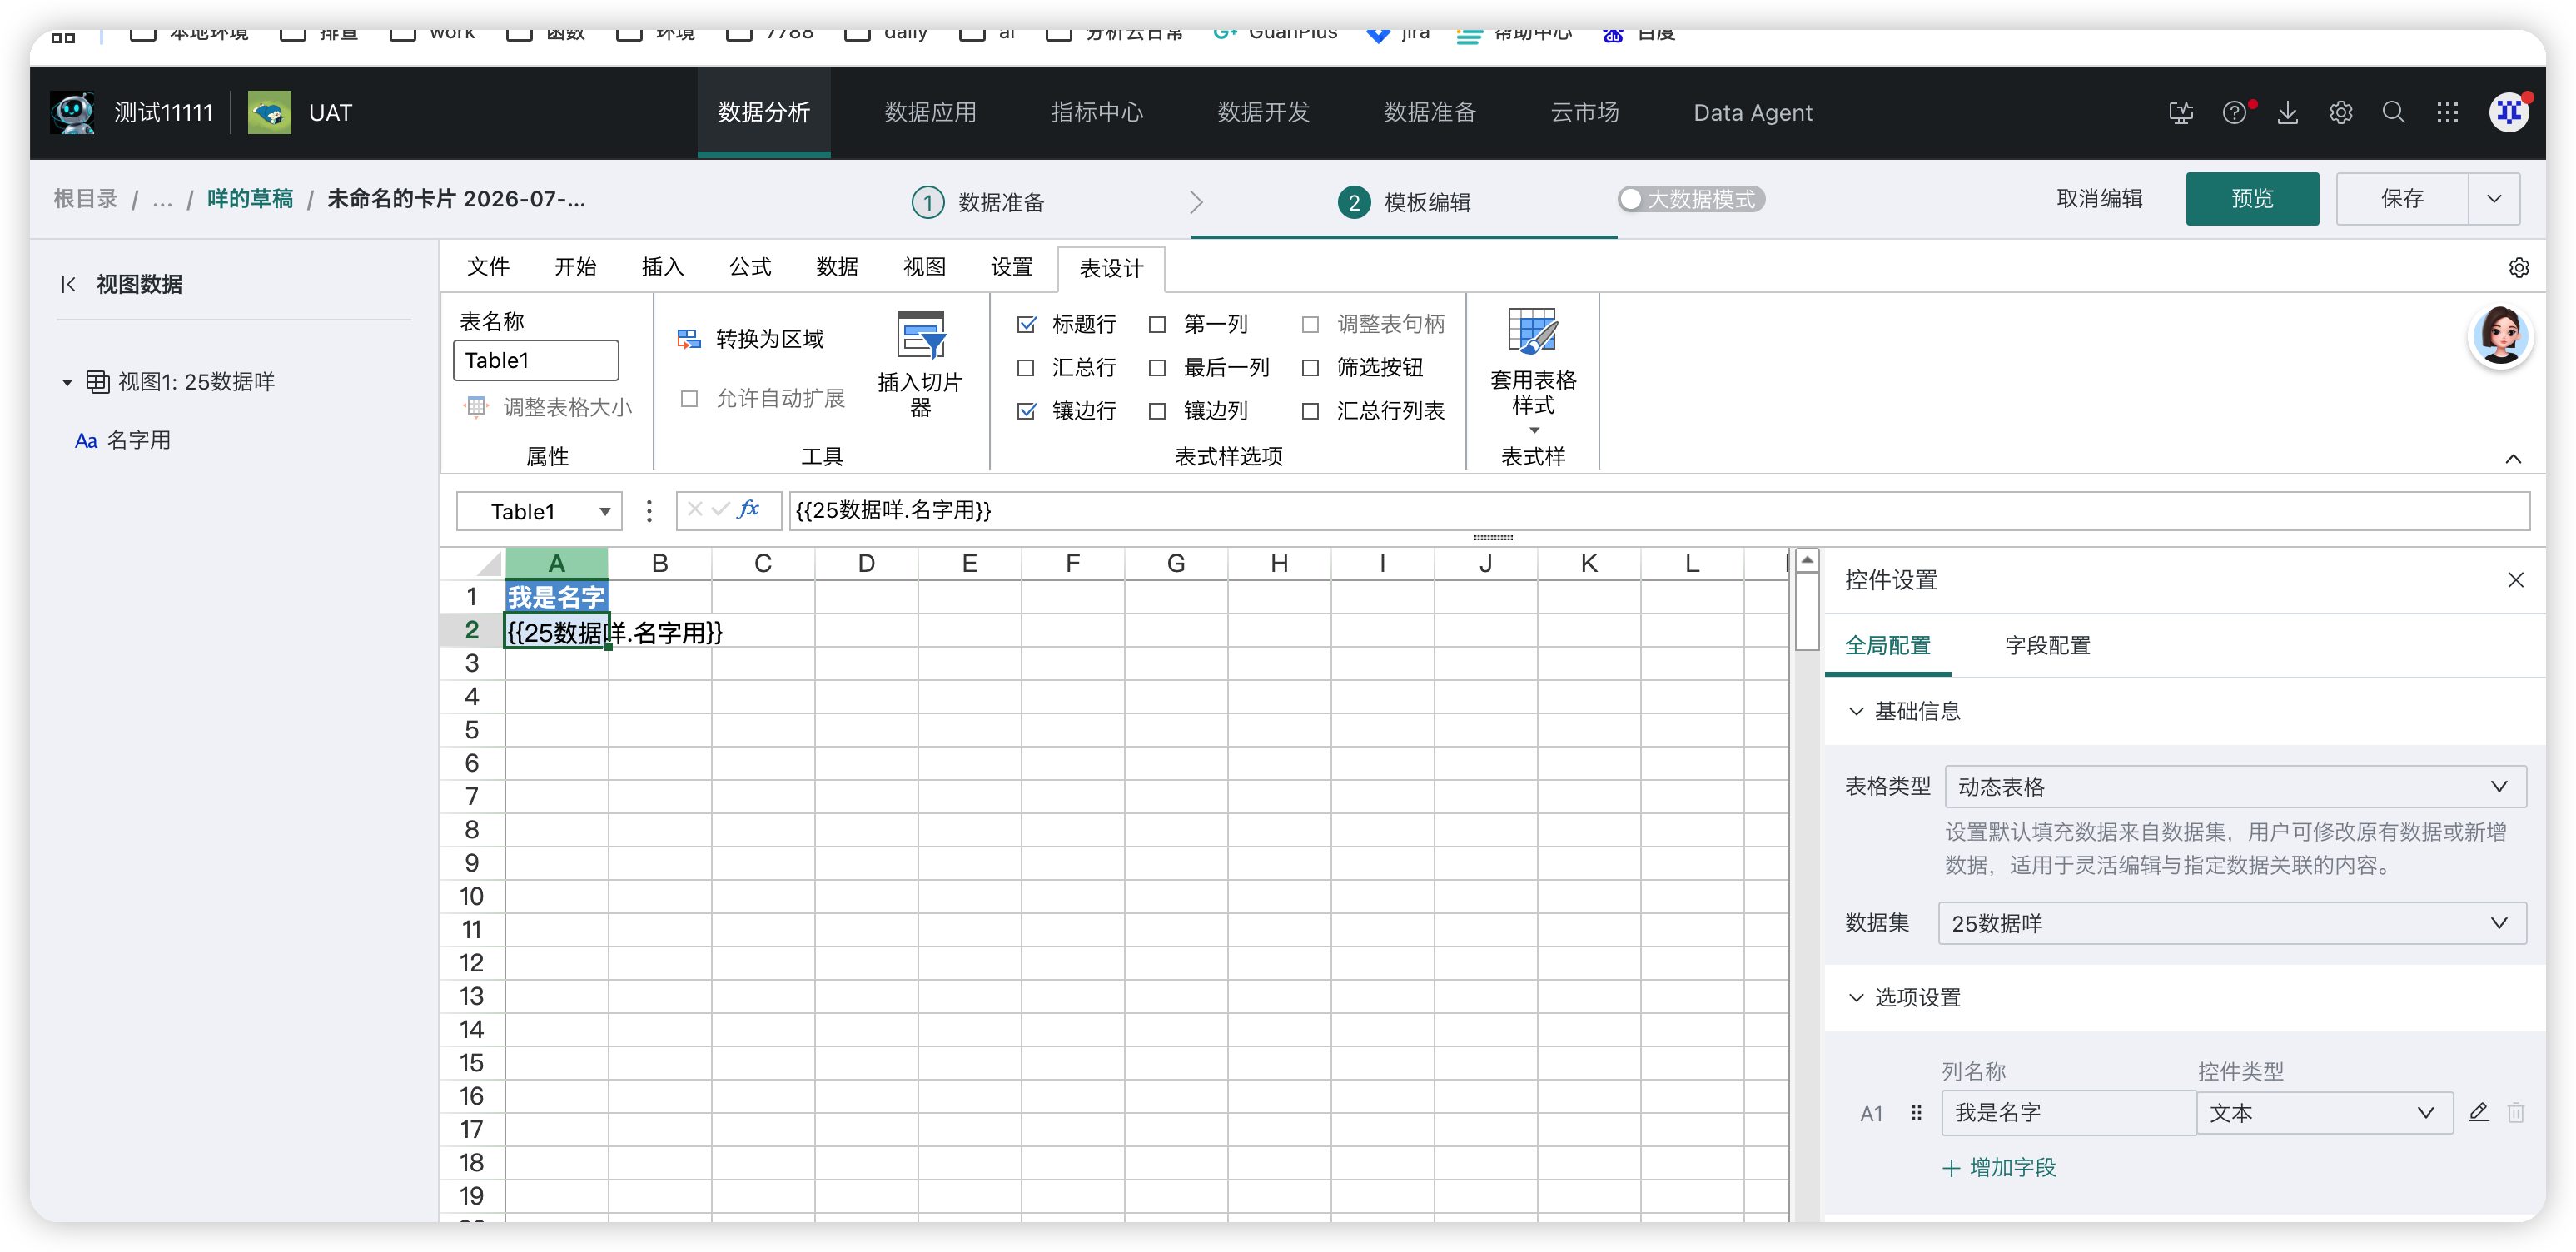Collapse the 视图1: 25数据咩 tree node

point(67,382)
